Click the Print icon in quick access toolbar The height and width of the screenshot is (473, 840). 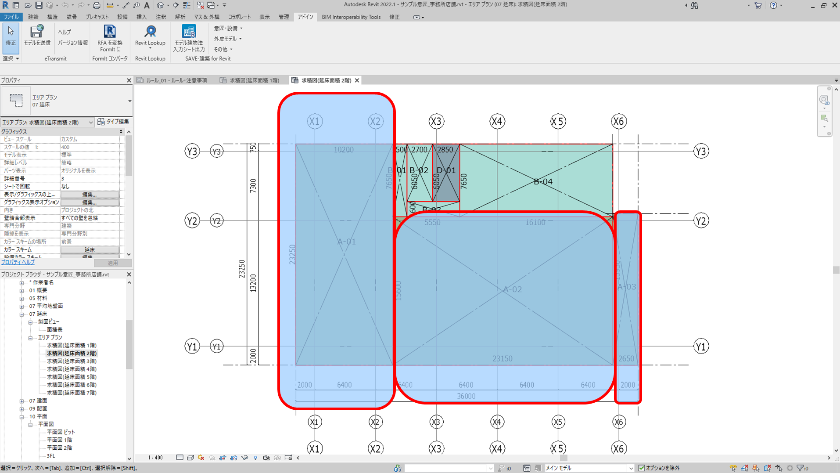coord(97,5)
